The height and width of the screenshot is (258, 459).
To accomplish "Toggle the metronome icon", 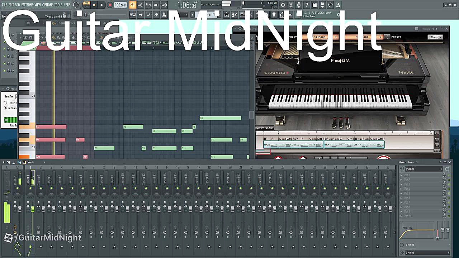I will click(x=133, y=5).
